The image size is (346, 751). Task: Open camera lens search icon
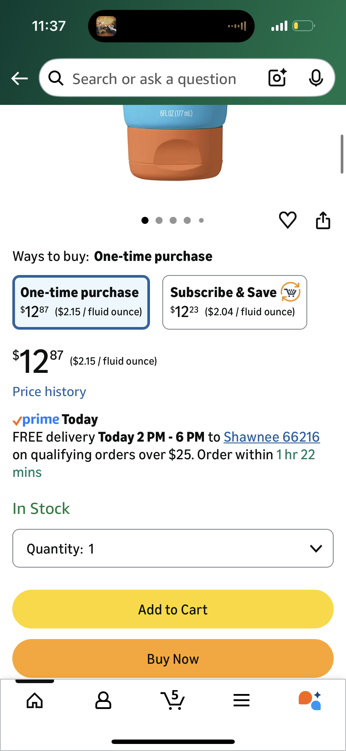pyautogui.click(x=277, y=78)
